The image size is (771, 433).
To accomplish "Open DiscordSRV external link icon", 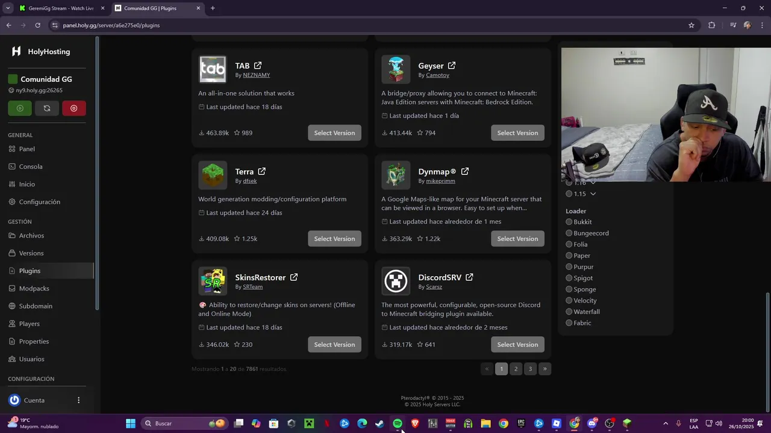I will [x=469, y=277].
